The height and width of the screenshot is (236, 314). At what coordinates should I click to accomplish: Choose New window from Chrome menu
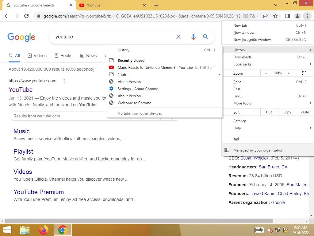tap(268, 33)
